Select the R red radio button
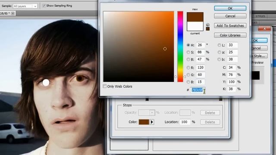 click(x=188, y=68)
